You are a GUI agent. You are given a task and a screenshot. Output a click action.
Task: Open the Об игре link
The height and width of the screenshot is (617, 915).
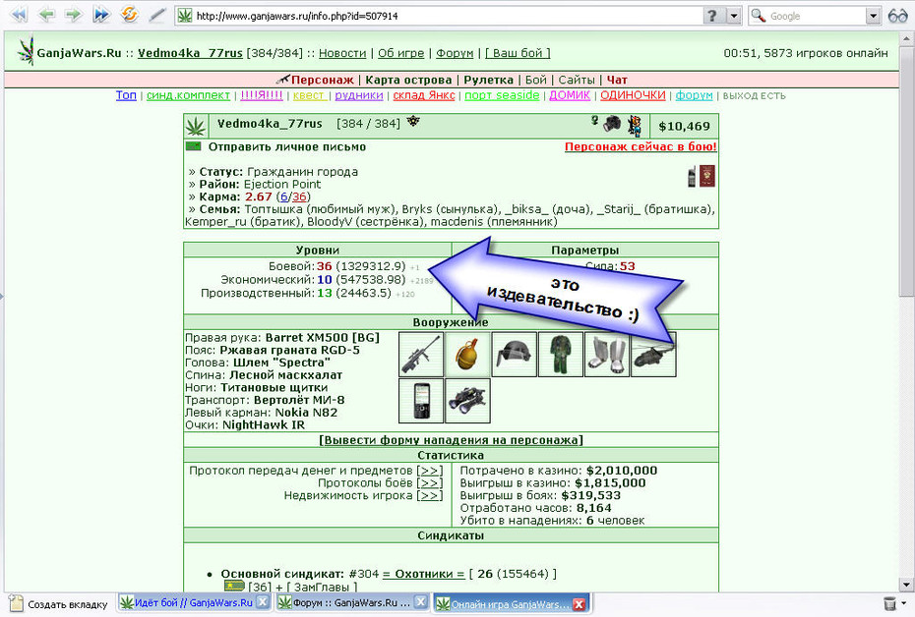pyautogui.click(x=400, y=53)
